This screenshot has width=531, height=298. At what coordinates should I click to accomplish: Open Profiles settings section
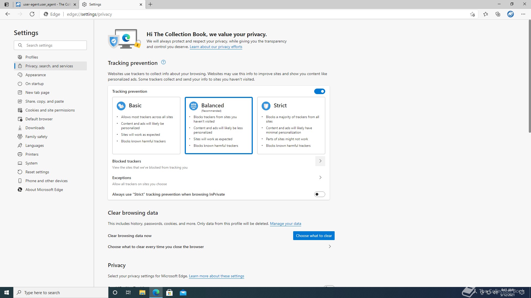click(x=50, y=57)
